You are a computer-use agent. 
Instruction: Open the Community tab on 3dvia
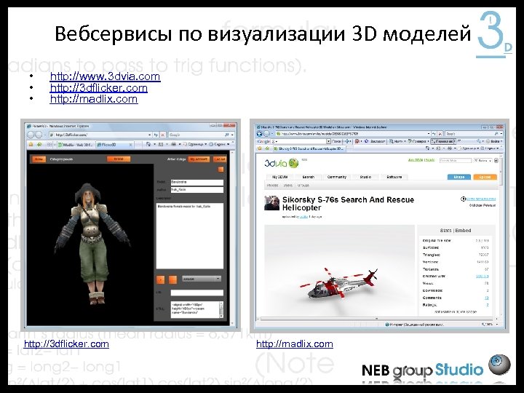pos(336,177)
